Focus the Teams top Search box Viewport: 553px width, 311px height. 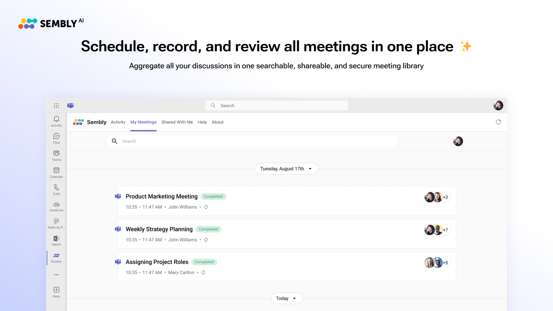click(x=276, y=106)
